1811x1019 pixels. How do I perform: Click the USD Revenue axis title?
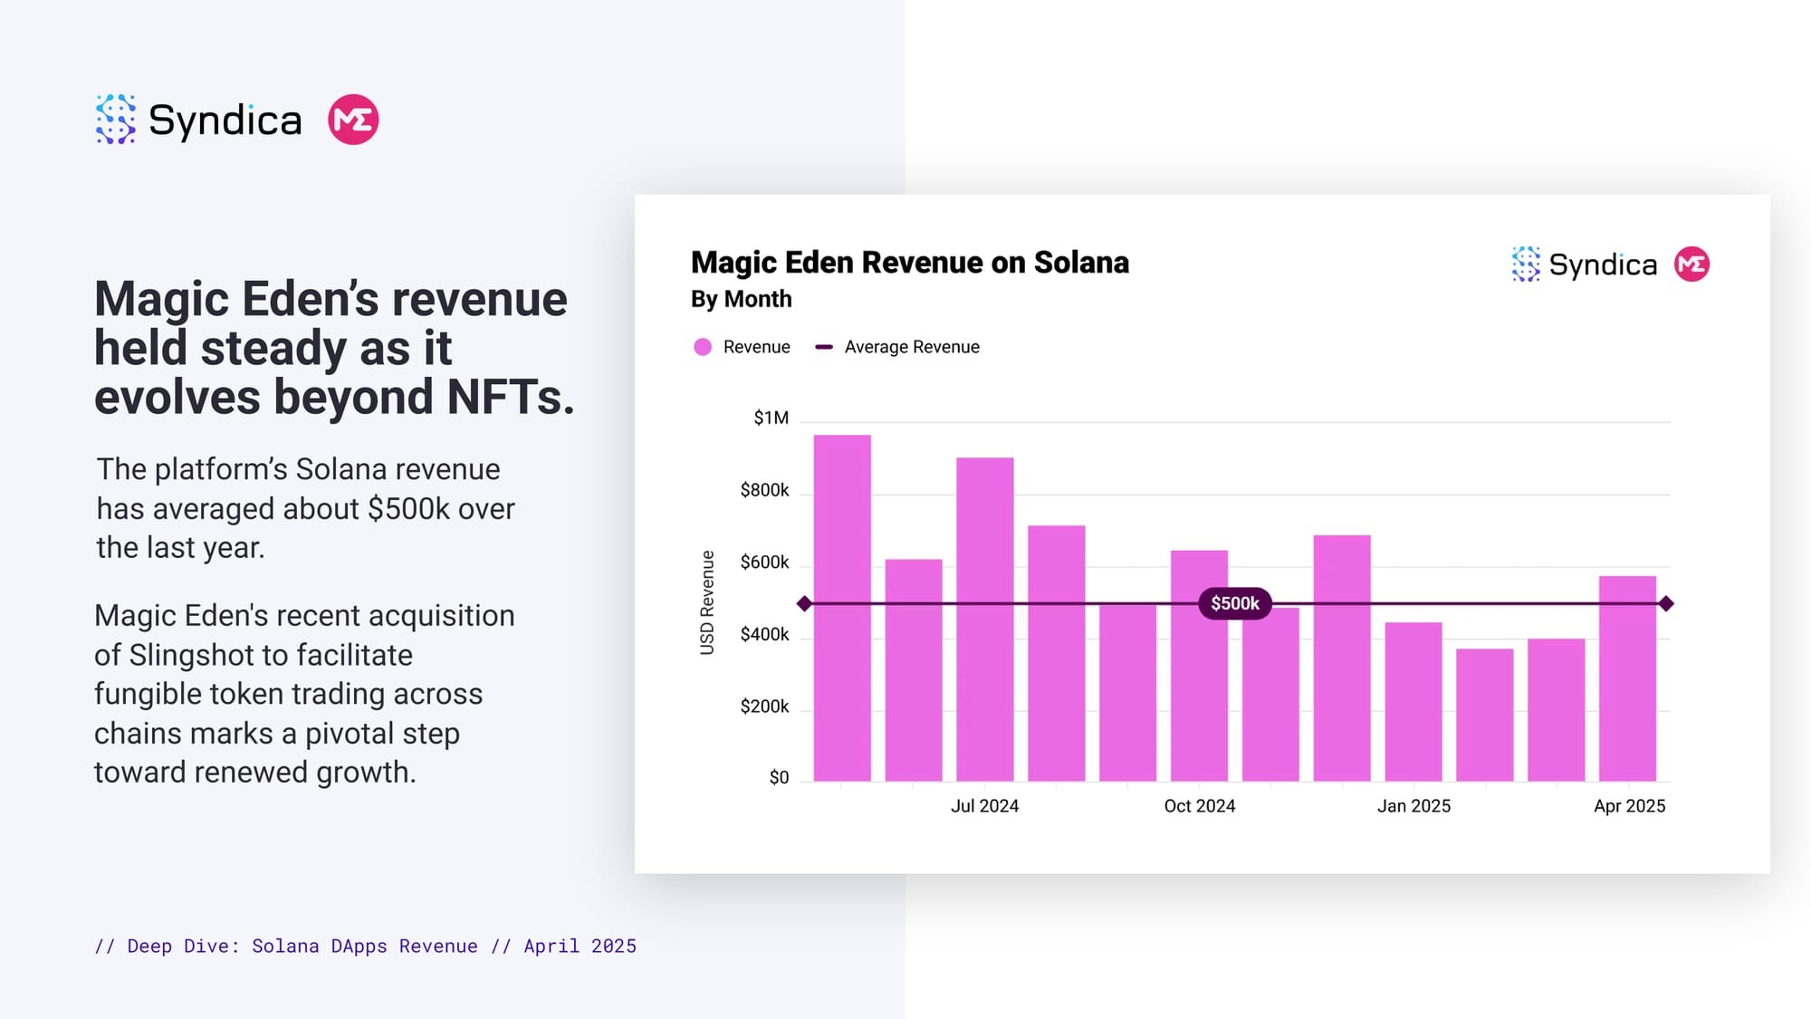(707, 602)
